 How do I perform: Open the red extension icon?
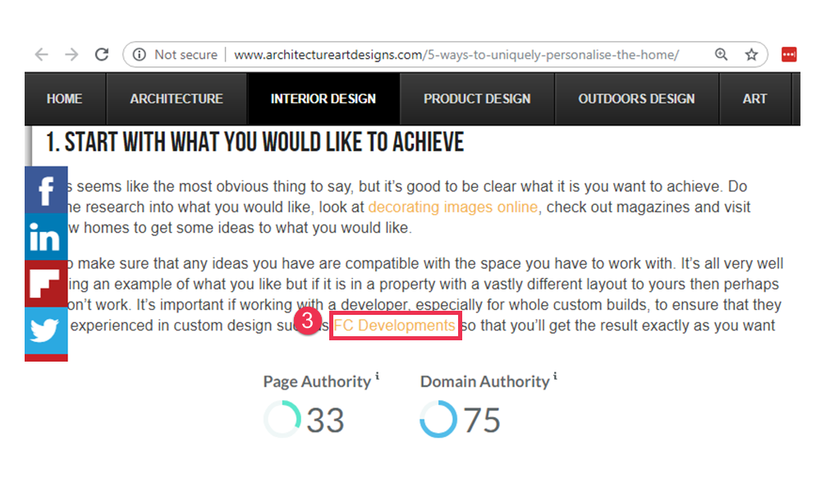[x=789, y=55]
